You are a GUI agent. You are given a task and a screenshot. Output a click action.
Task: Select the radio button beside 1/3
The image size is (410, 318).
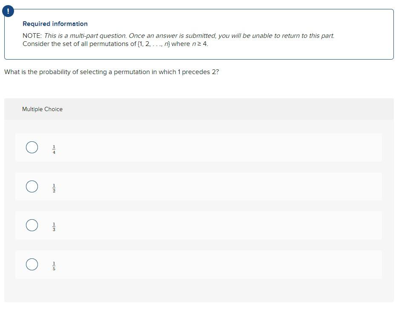click(31, 225)
